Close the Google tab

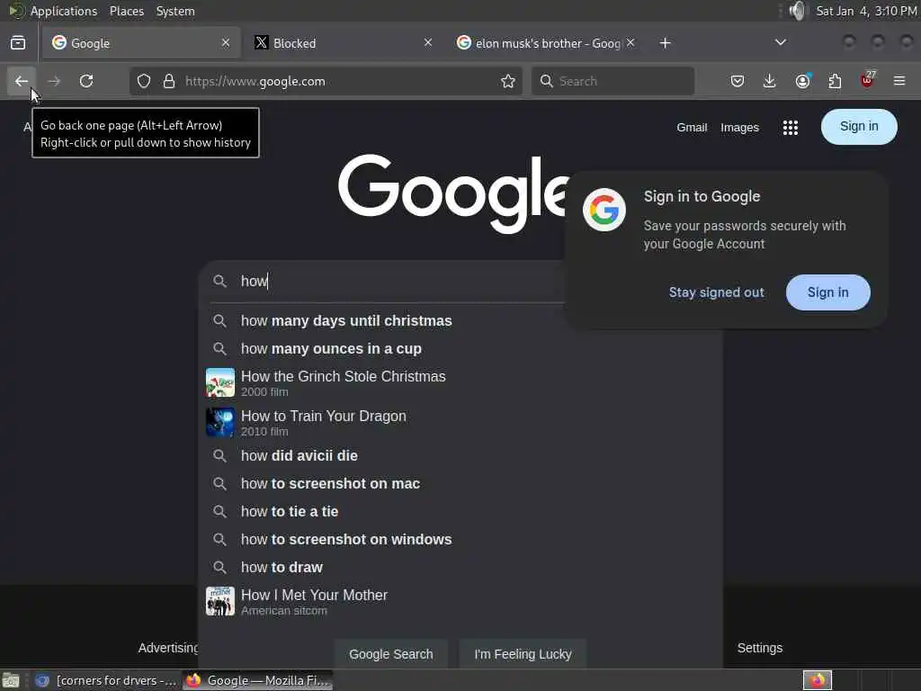pyautogui.click(x=226, y=42)
